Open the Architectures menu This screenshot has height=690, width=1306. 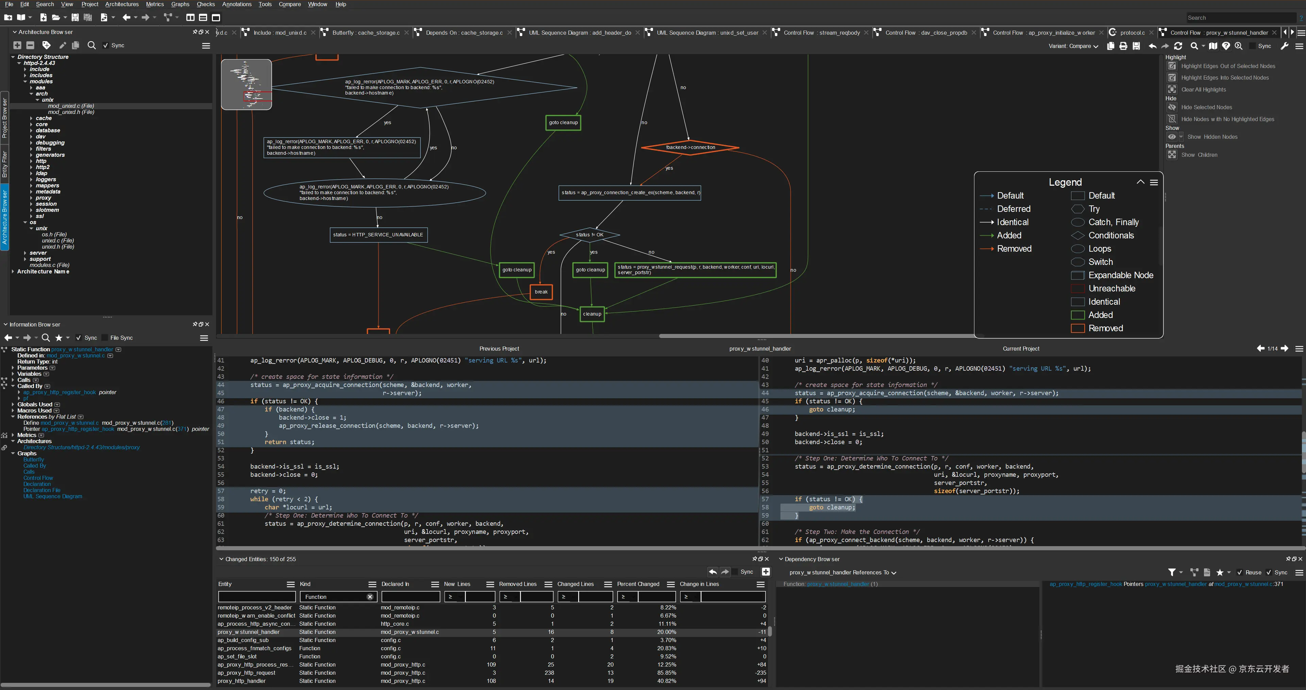[x=122, y=4]
